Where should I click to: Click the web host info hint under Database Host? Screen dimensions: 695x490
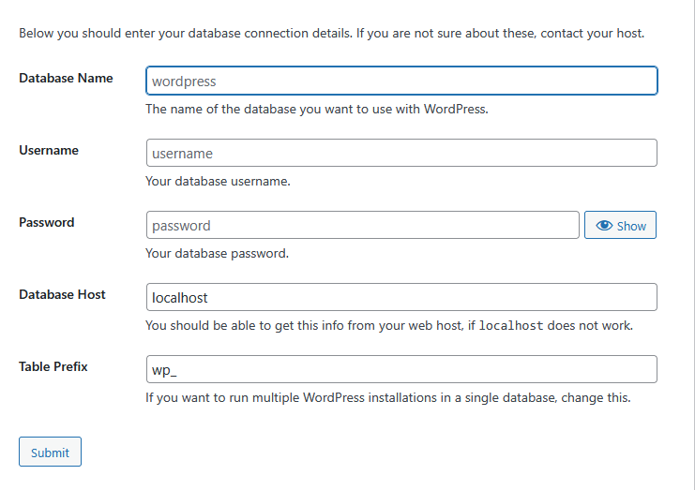389,325
